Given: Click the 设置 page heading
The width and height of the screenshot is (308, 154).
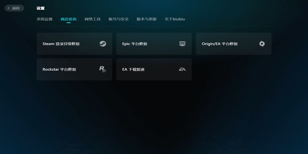Looking at the screenshot, I should [x=41, y=8].
